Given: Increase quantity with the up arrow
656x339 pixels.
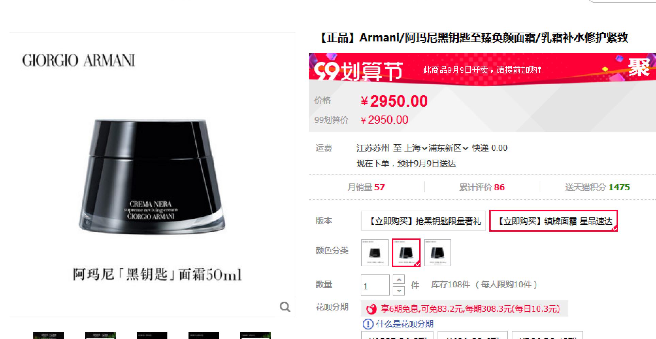Looking at the screenshot, I should coord(399,280).
